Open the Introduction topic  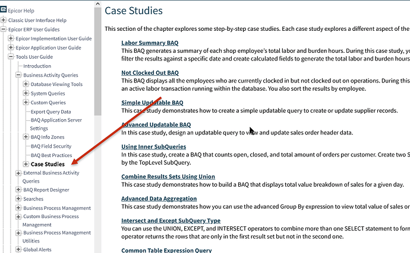click(37, 66)
